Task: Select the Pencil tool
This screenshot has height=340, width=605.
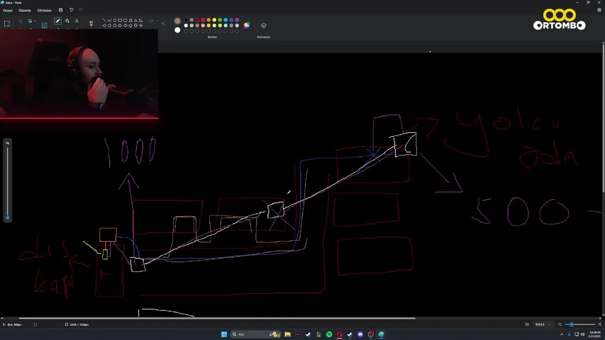Action: (x=58, y=21)
